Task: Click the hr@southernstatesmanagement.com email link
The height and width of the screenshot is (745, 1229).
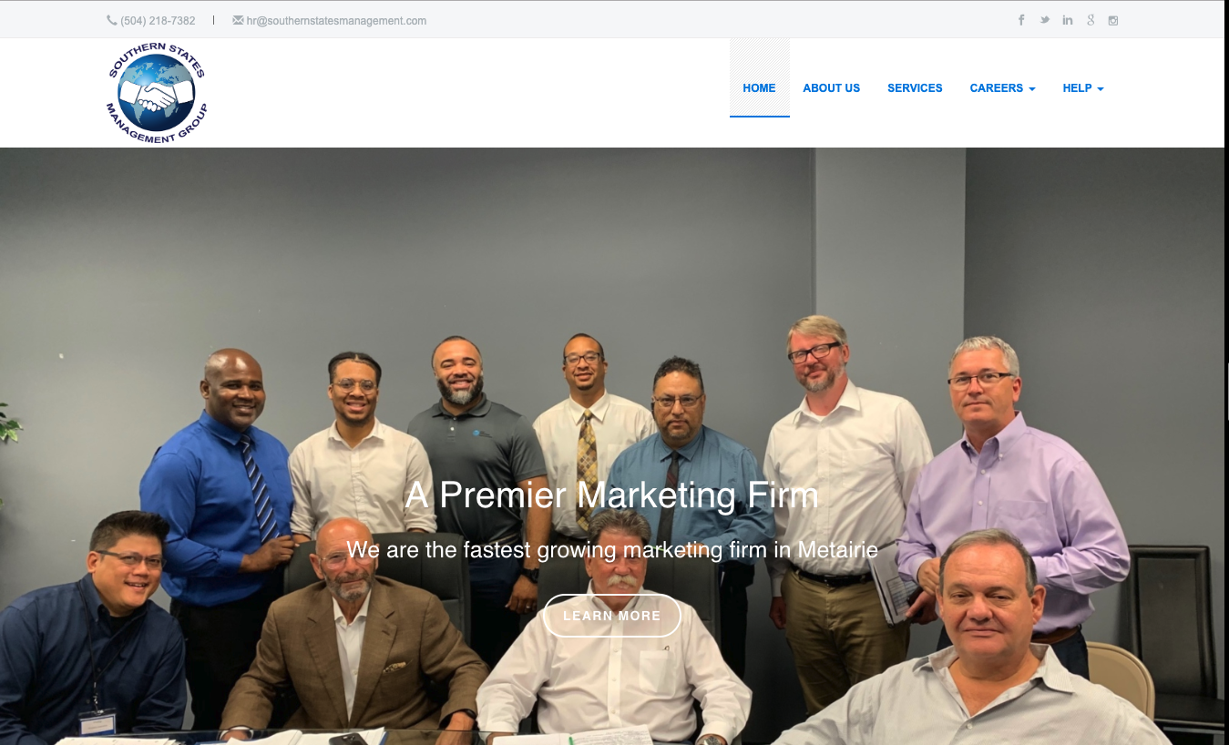Action: [336, 20]
